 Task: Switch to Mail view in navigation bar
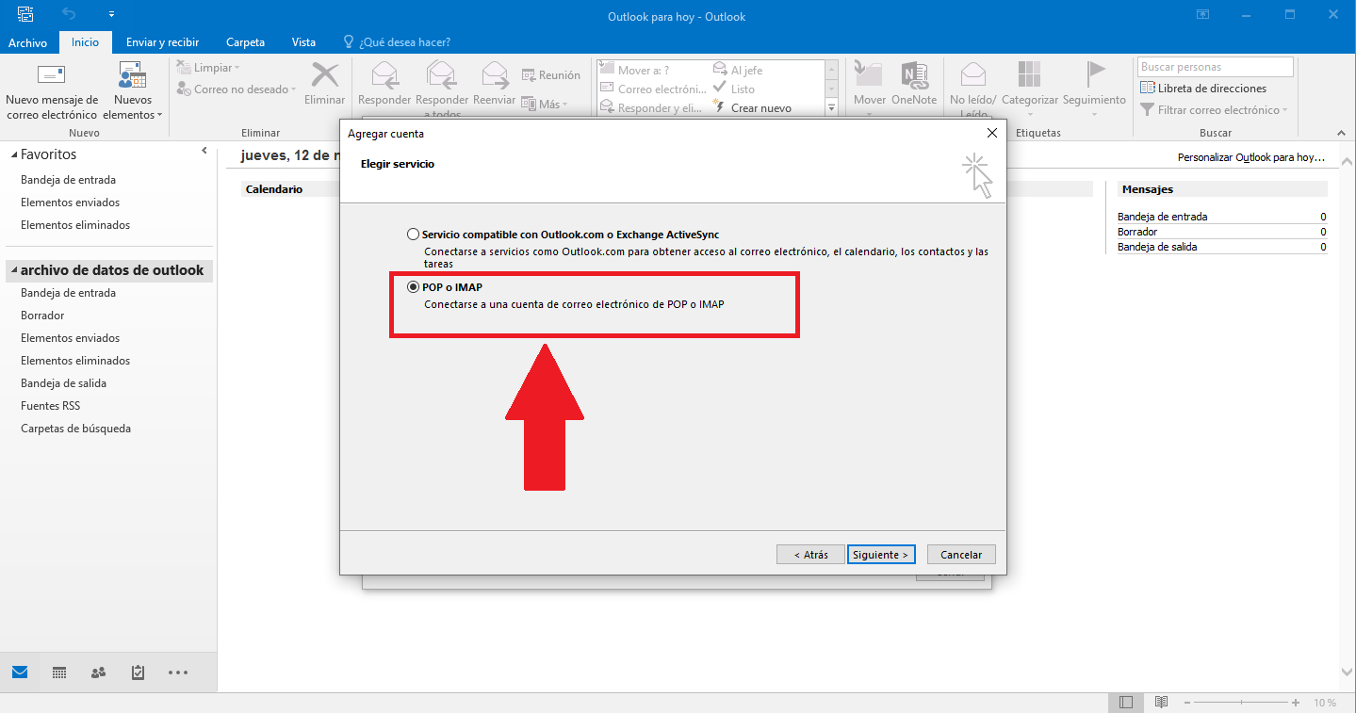(x=20, y=672)
